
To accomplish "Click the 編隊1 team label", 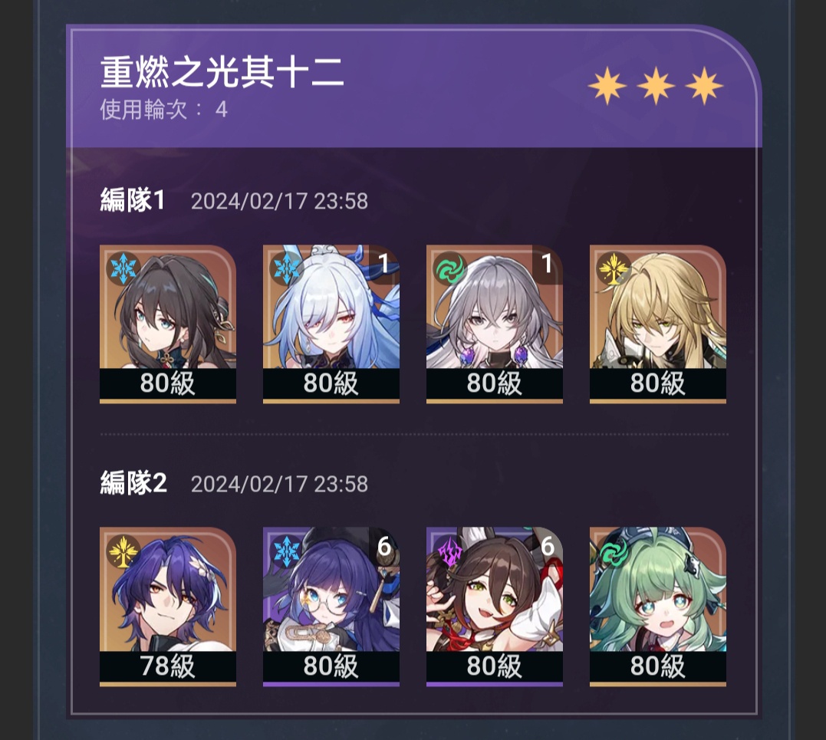I will 133,201.
